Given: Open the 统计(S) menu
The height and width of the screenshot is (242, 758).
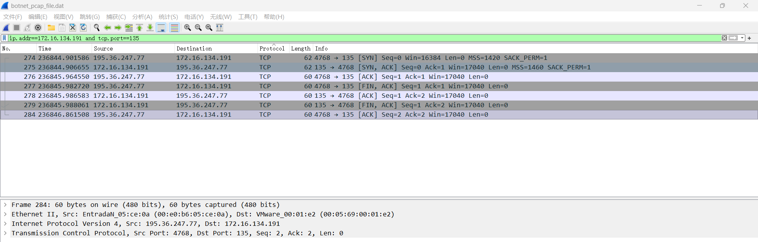Looking at the screenshot, I should point(168,17).
